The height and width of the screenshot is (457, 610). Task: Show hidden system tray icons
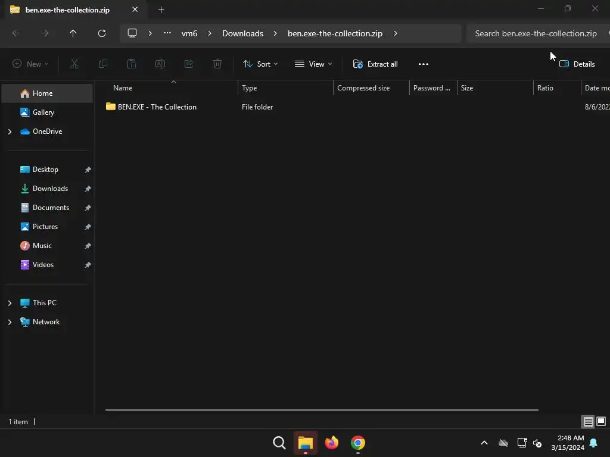tap(484, 443)
